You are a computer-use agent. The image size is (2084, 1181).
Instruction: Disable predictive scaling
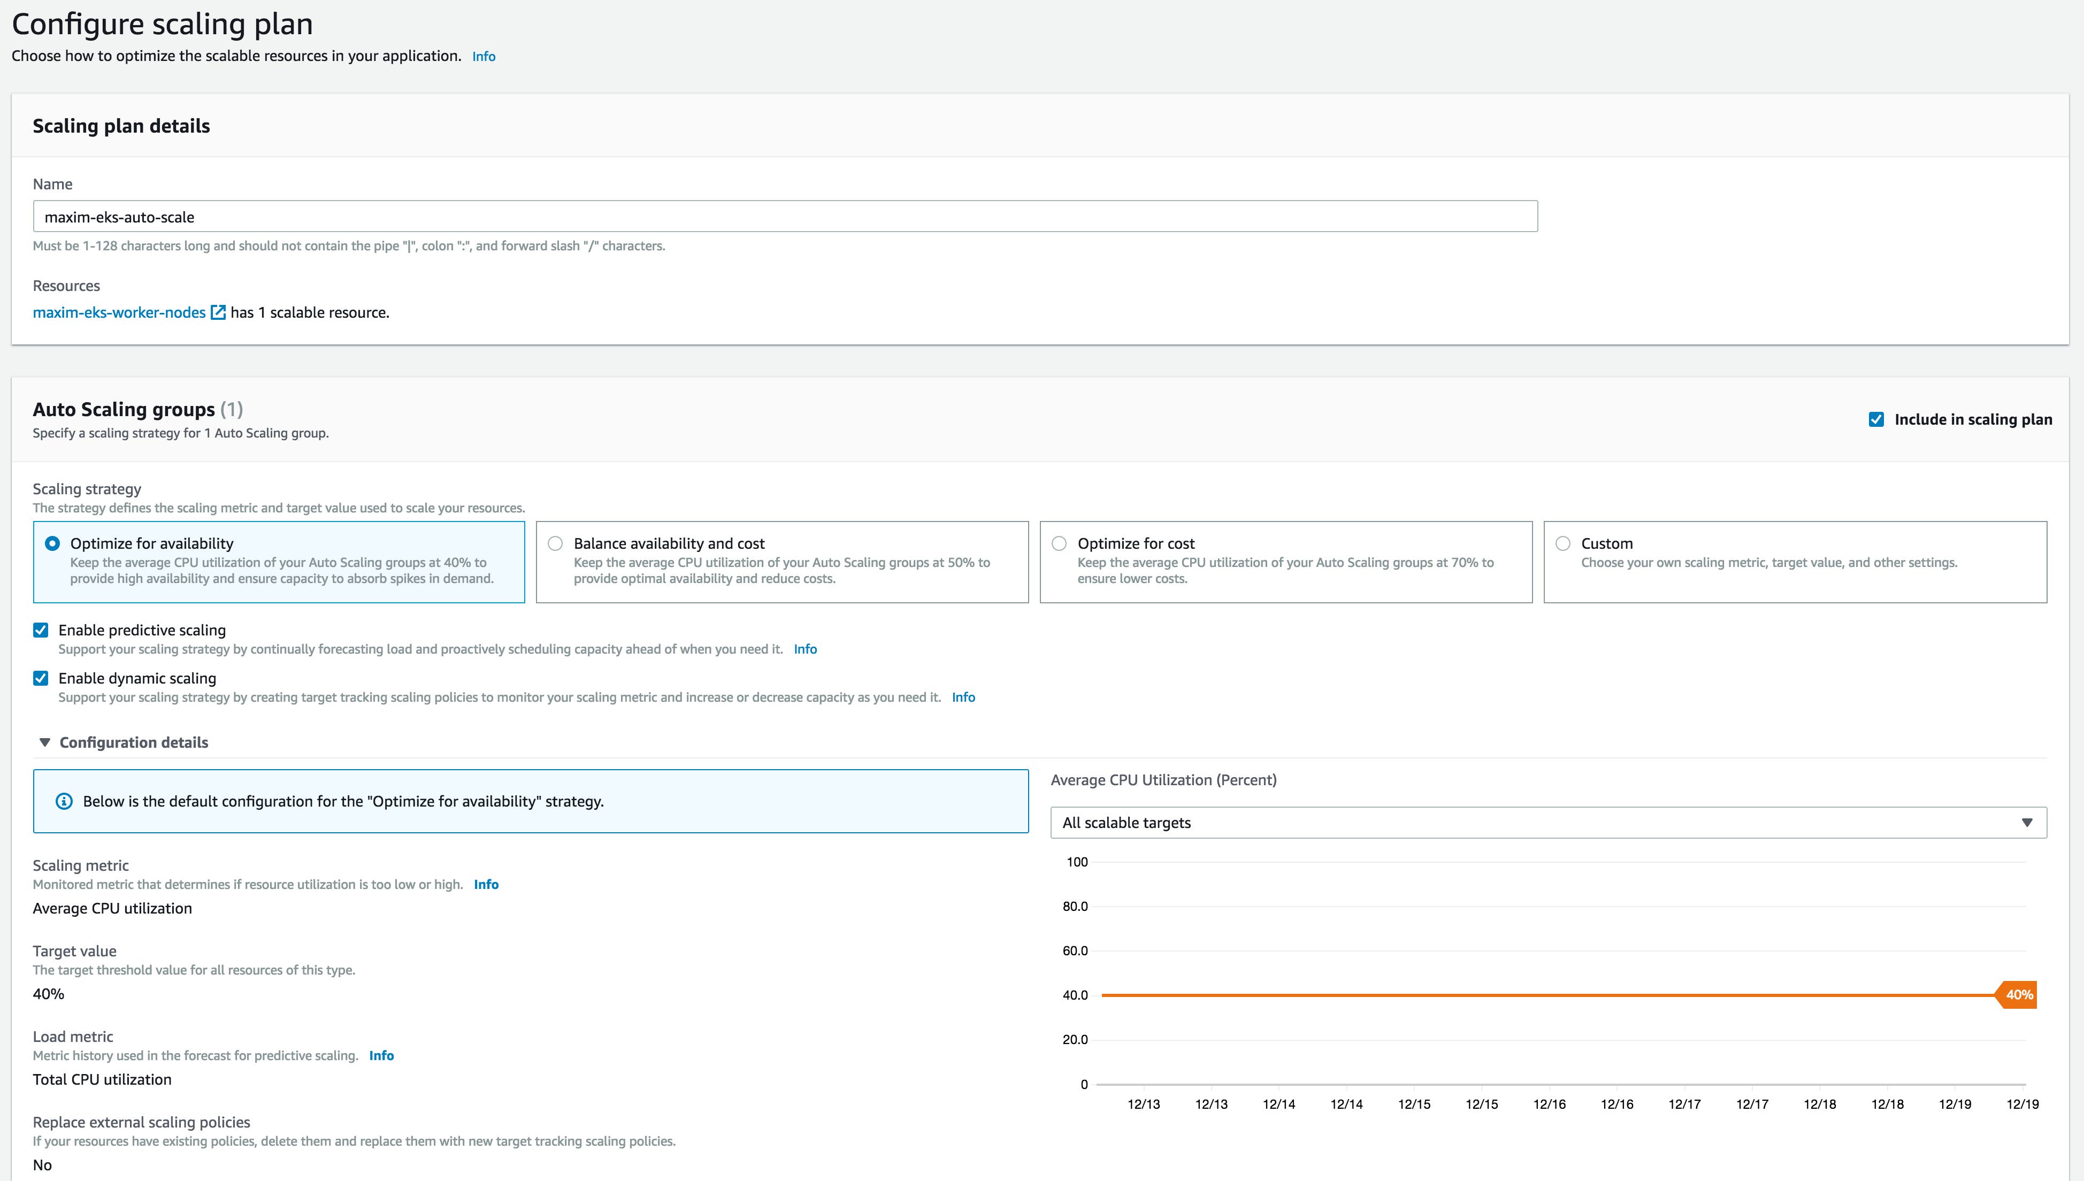40,630
